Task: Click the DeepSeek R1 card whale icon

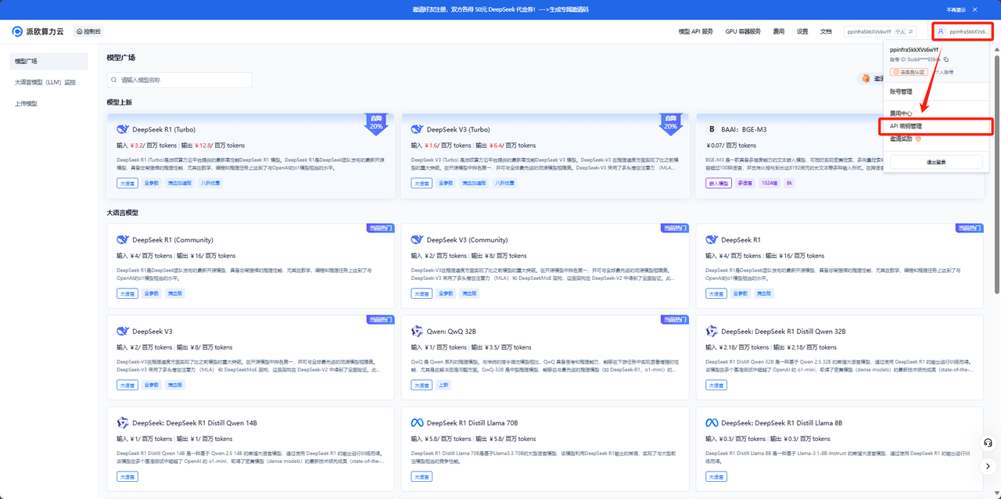Action: point(712,240)
